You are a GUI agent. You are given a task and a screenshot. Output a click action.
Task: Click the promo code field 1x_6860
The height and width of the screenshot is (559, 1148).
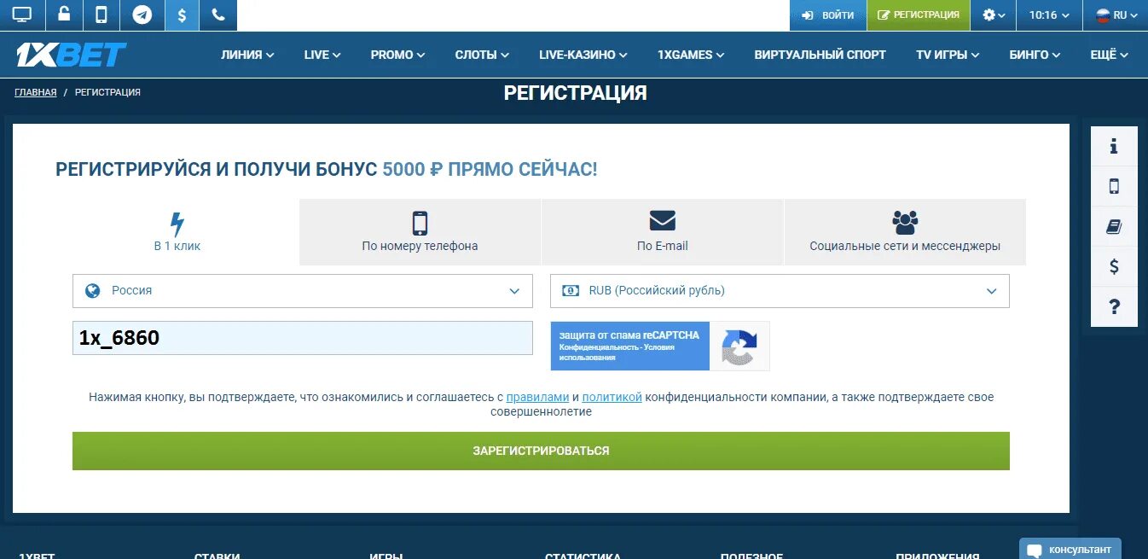pos(303,338)
